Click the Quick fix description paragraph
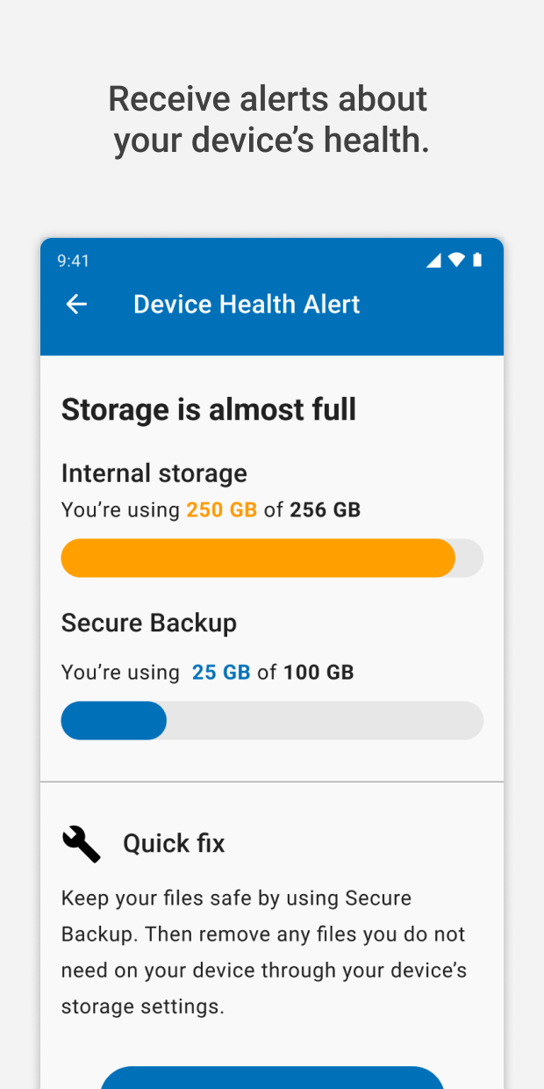 (x=264, y=952)
